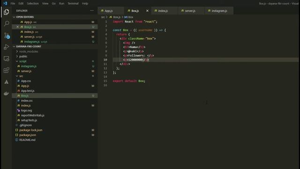Open the Edit menu
This screenshot has width=300, height=169.
click(21, 3)
